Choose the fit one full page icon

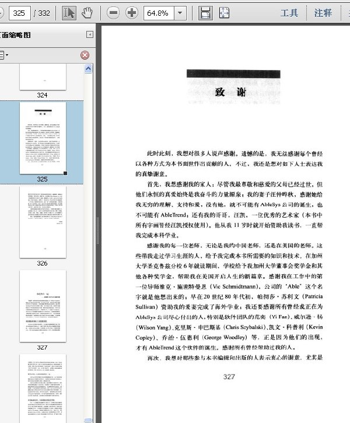click(x=224, y=13)
